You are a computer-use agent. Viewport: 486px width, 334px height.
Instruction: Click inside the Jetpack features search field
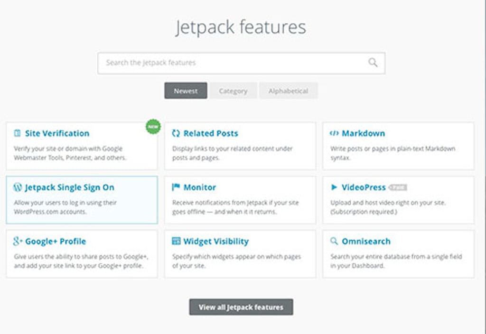214,62
